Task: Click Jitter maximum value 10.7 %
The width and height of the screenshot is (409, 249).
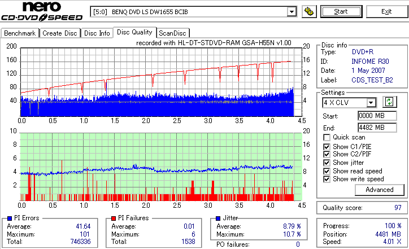Action: [292, 234]
